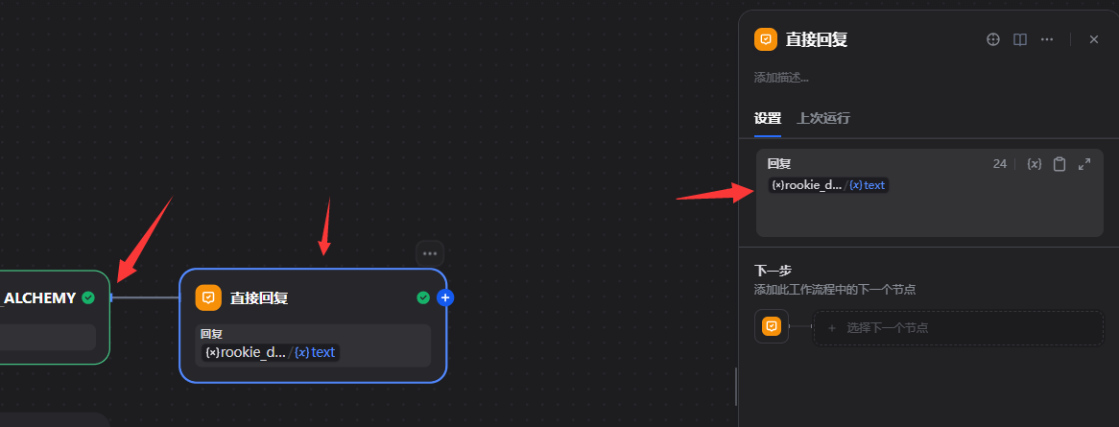Open the three-dot menu above 直接回复 node
Screen dimensions: 1119x427
(430, 253)
